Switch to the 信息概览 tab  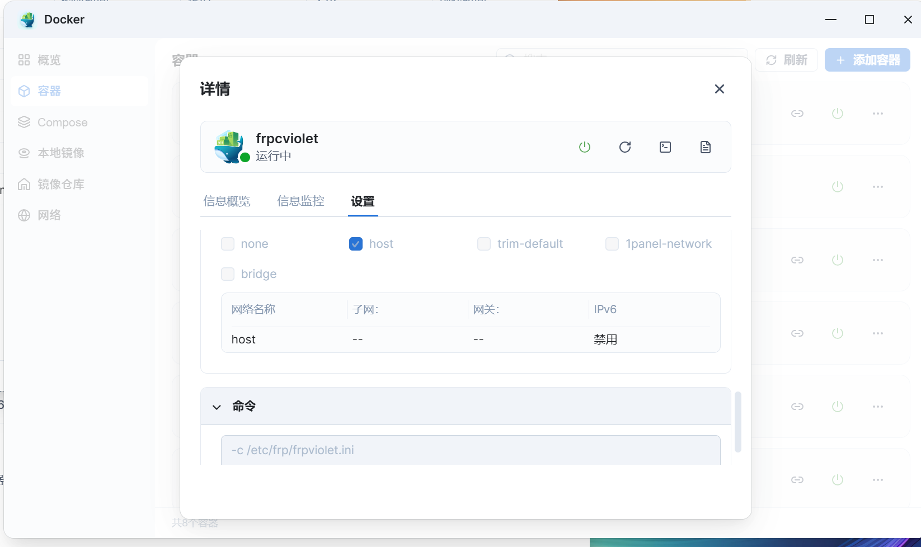point(227,201)
